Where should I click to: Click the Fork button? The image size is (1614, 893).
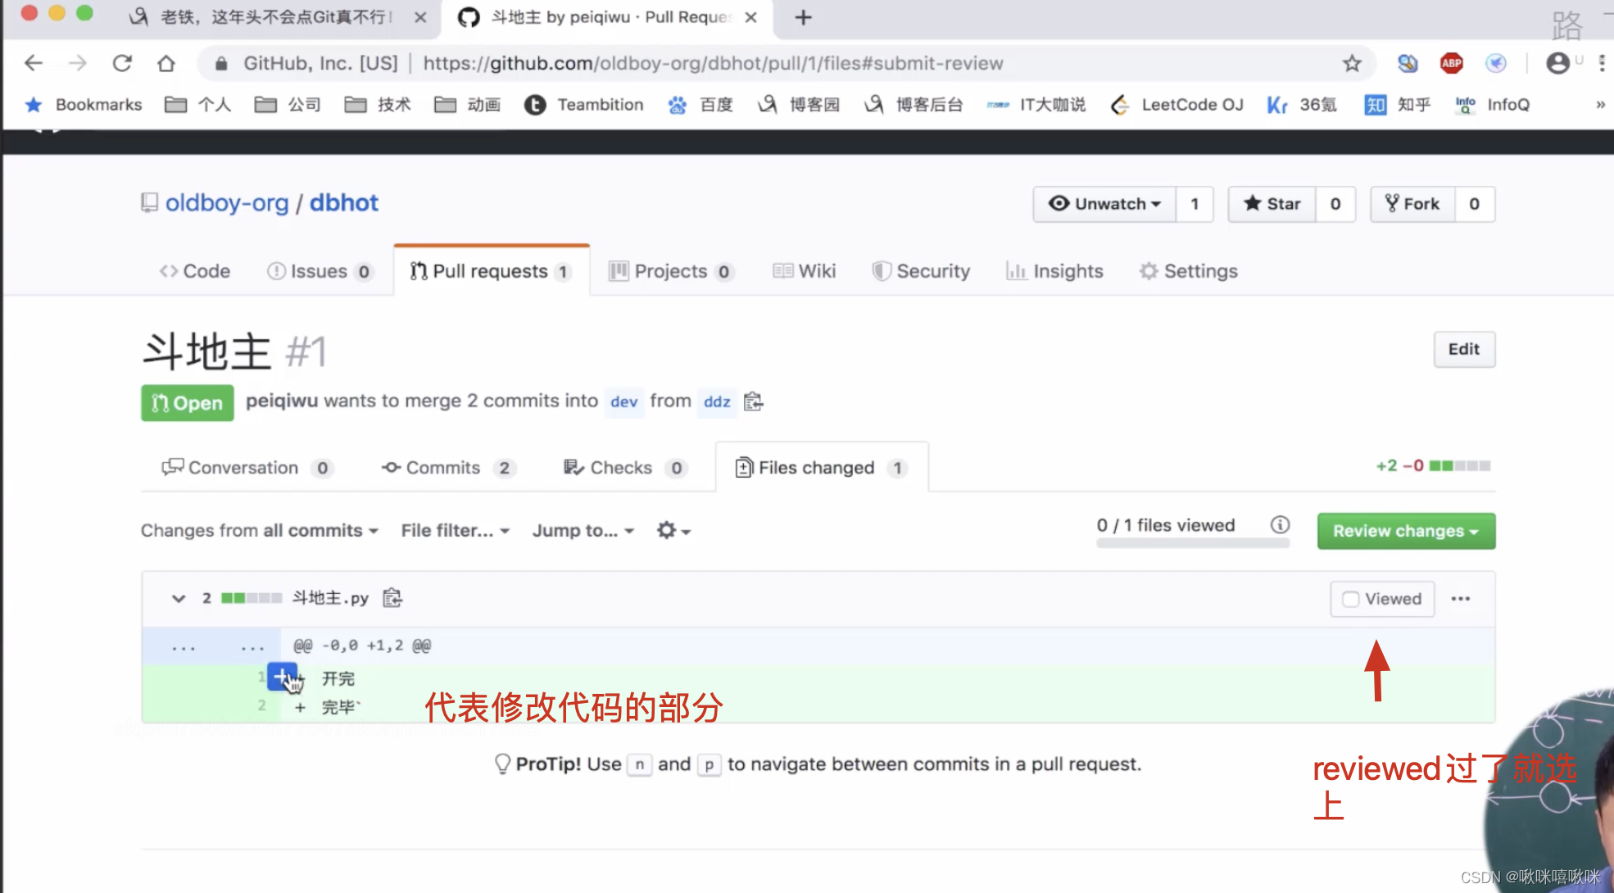tap(1412, 204)
